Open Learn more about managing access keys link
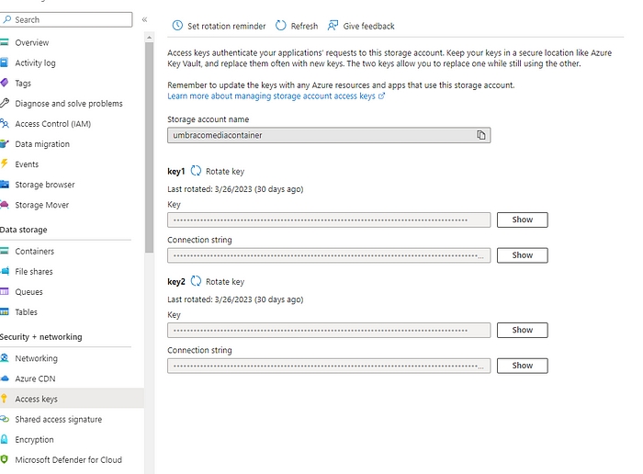Screen dimensions: 643x474 click(x=271, y=96)
